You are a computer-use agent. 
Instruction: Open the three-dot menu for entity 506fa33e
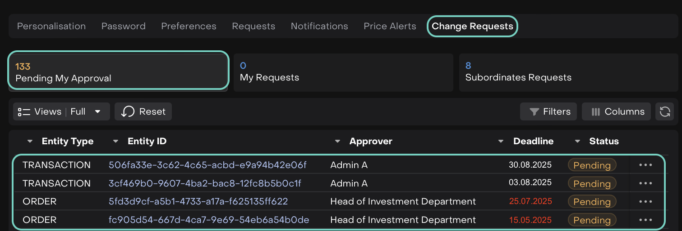click(645, 165)
